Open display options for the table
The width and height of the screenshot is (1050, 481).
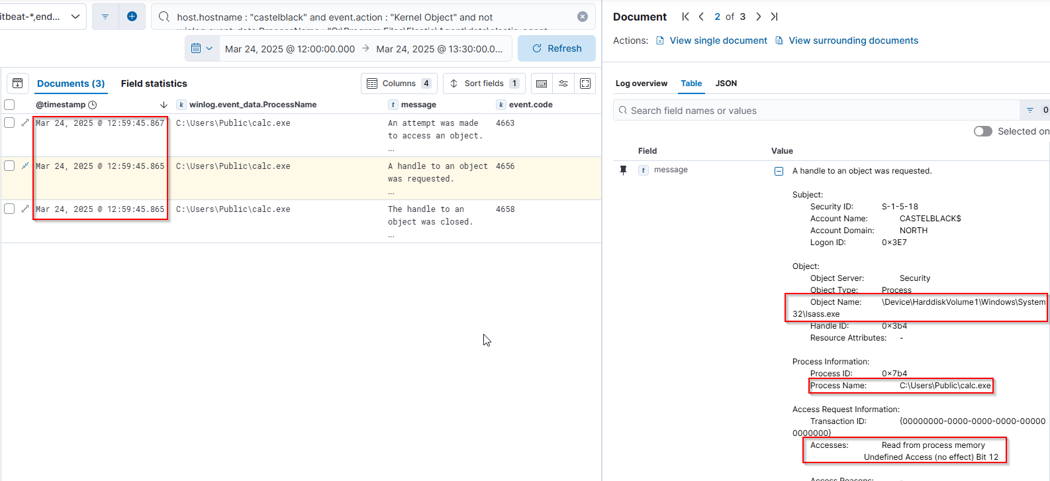(x=563, y=83)
